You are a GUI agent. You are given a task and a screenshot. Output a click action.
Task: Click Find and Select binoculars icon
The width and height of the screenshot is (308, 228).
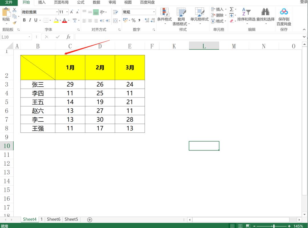265,12
